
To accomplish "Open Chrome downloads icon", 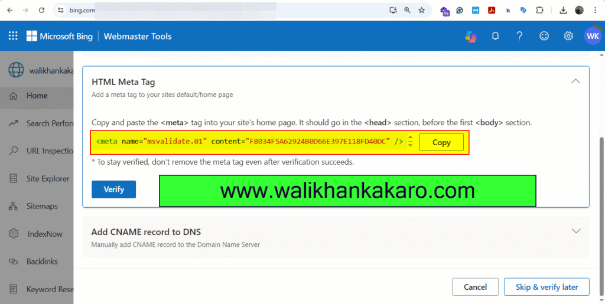I will (563, 11).
